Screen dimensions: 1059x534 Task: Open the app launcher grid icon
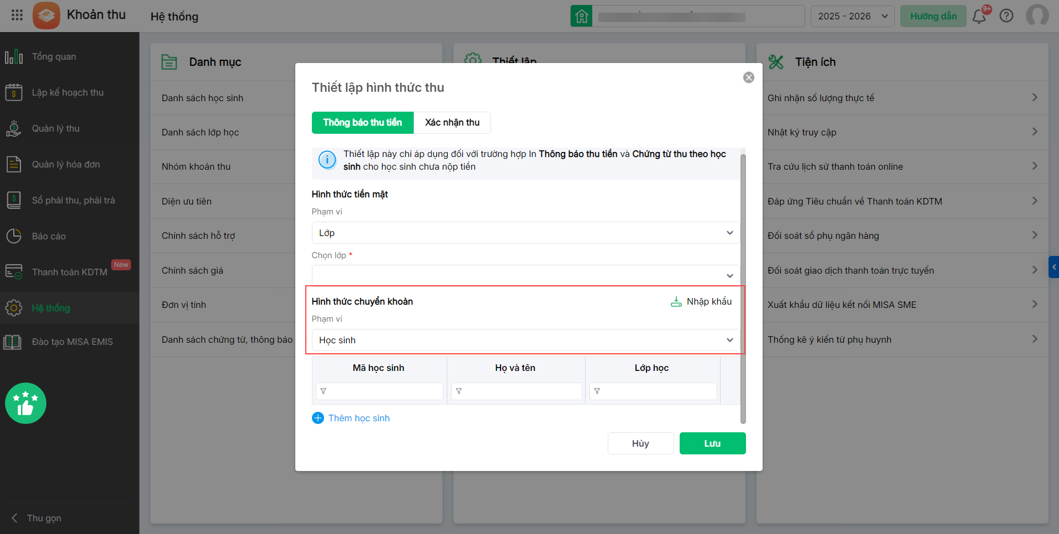tap(17, 15)
